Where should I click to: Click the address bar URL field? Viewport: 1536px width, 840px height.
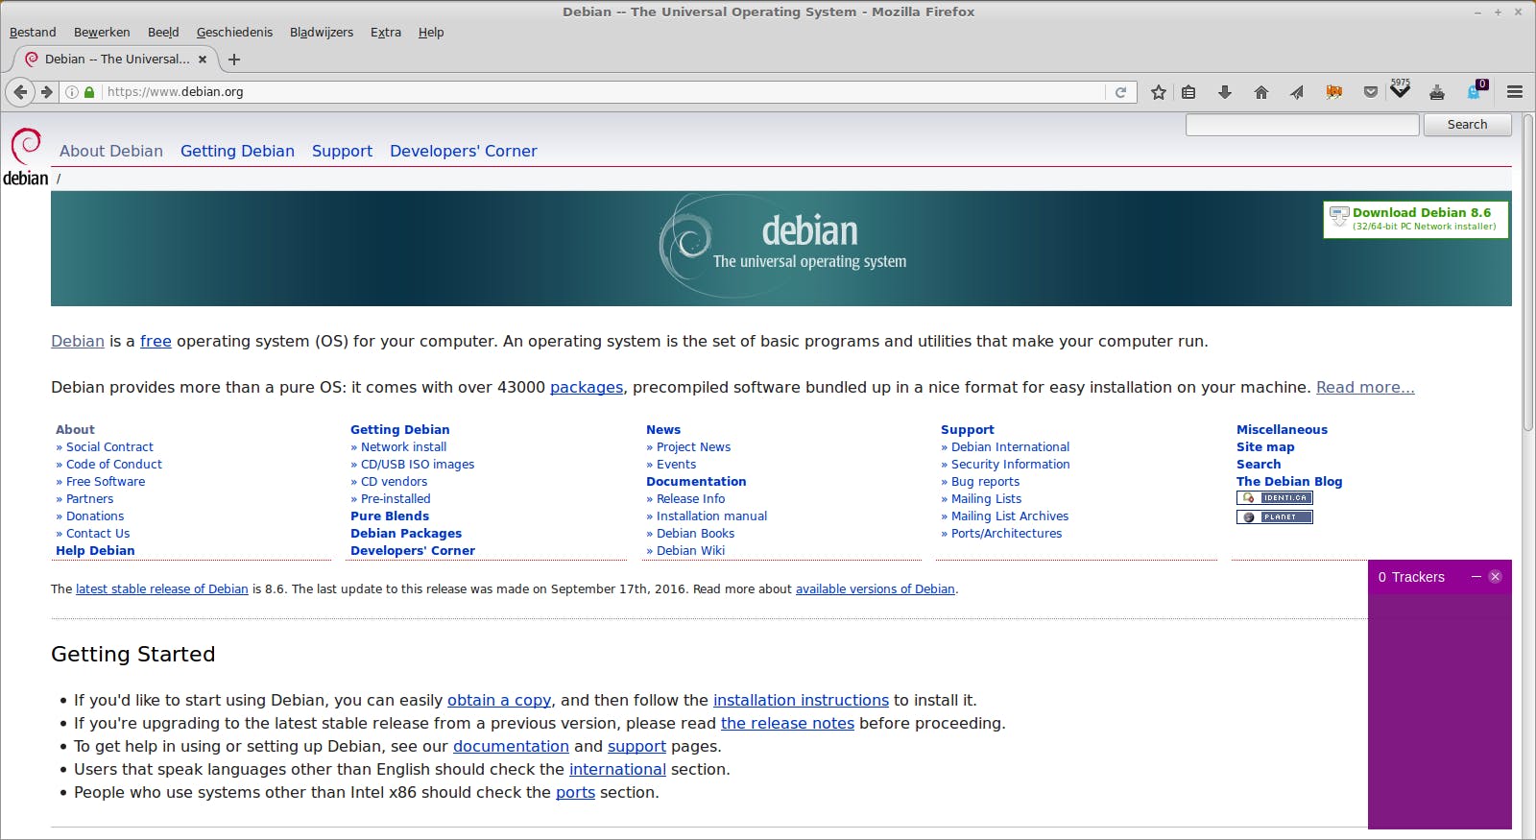tap(603, 92)
